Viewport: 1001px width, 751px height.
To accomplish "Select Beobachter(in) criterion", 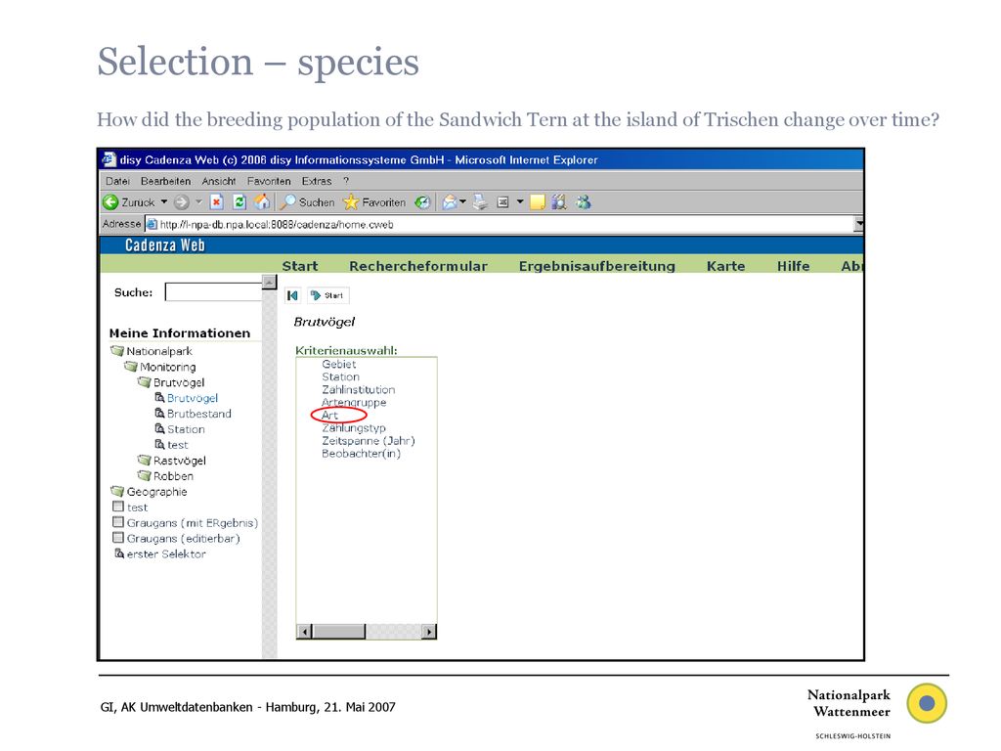I will click(x=362, y=454).
